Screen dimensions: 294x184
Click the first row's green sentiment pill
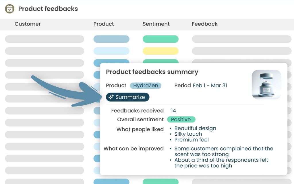tap(160, 39)
